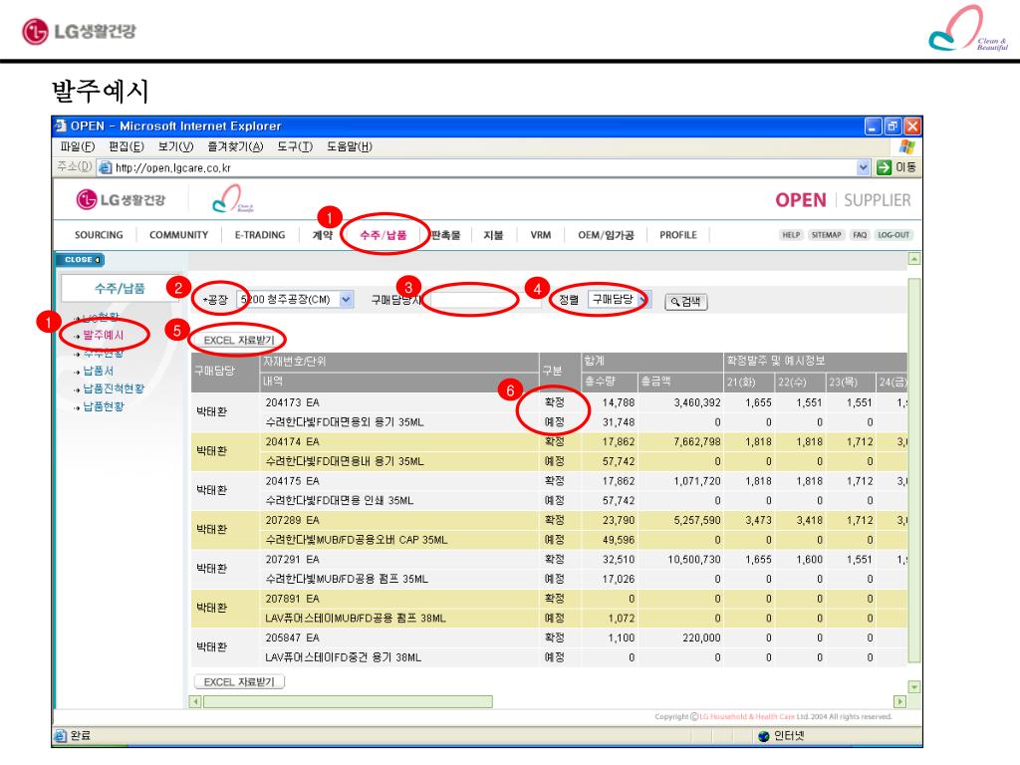
Task: Click the green go arrow icon
Action: (884, 167)
